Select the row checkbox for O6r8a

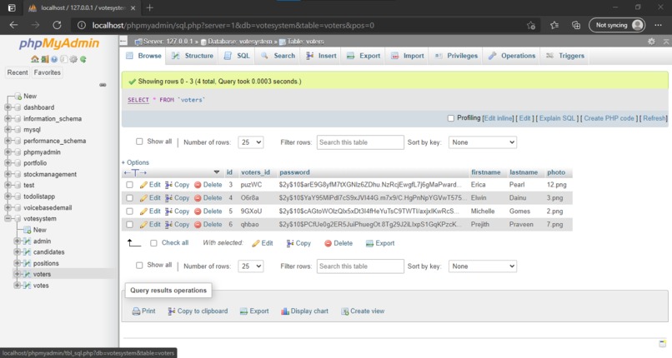pos(129,198)
